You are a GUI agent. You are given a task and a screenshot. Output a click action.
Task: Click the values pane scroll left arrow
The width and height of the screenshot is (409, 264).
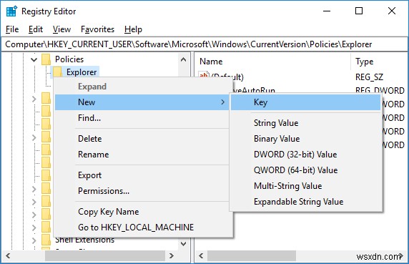coord(201,255)
